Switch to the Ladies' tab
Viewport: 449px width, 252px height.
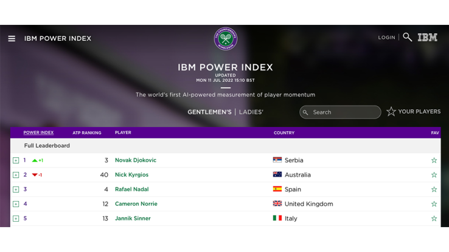pyautogui.click(x=251, y=112)
